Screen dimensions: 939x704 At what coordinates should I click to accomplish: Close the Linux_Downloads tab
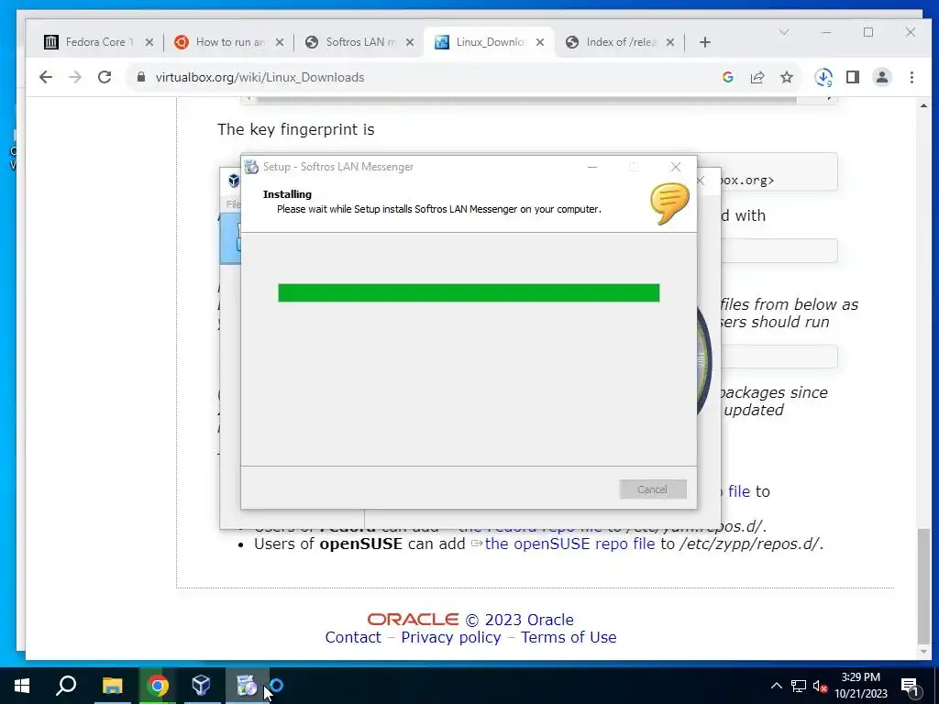tap(540, 42)
